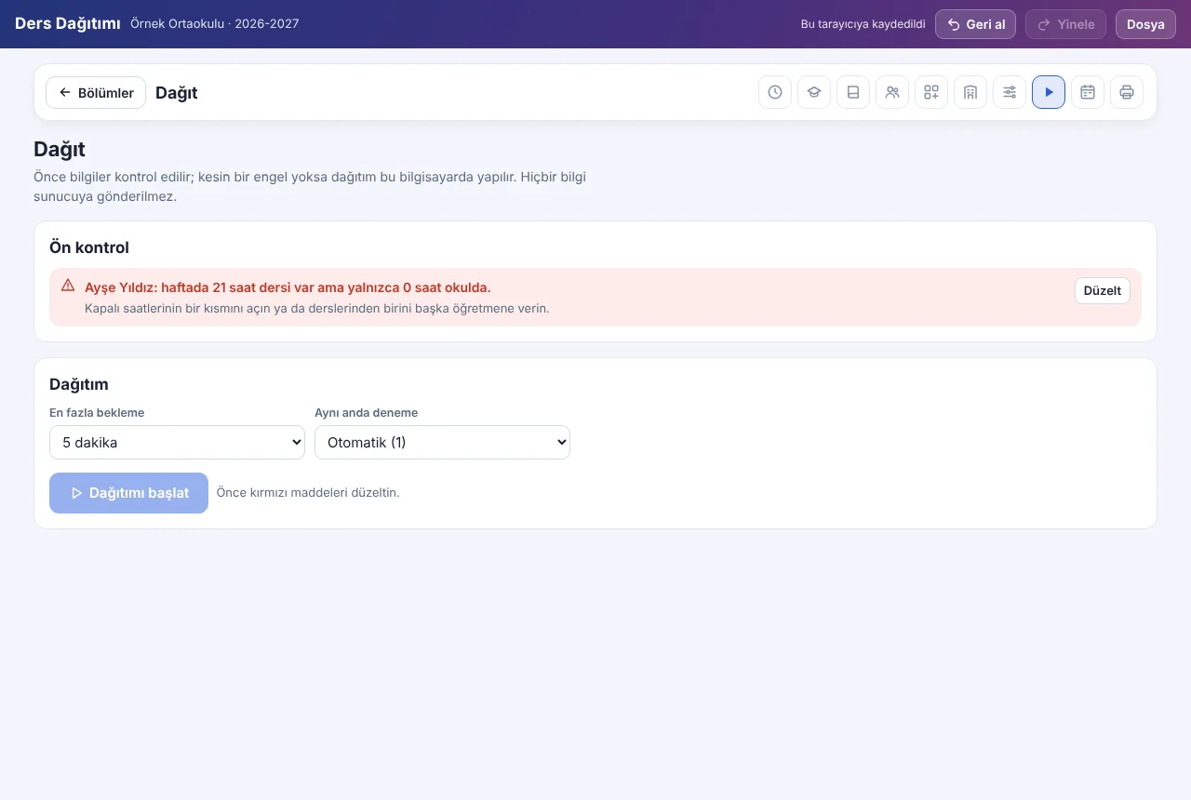Undo with the Geri al button

pos(975,24)
